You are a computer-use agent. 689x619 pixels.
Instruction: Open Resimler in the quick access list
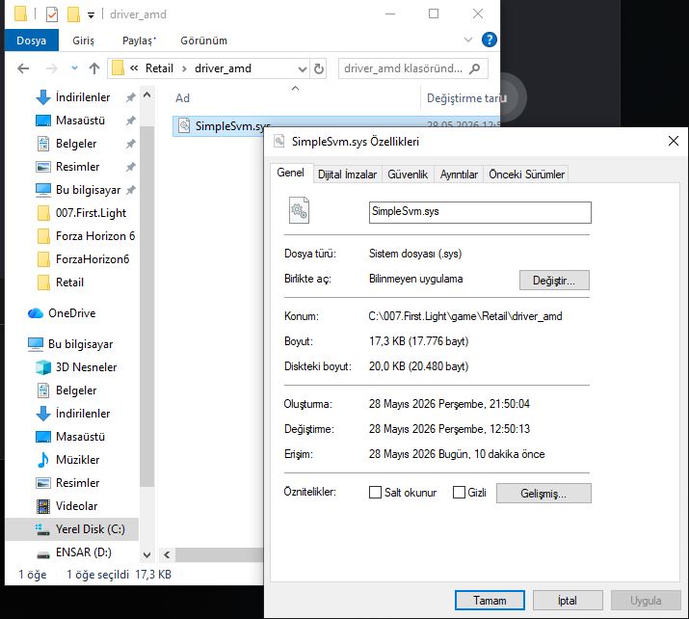pos(77,167)
